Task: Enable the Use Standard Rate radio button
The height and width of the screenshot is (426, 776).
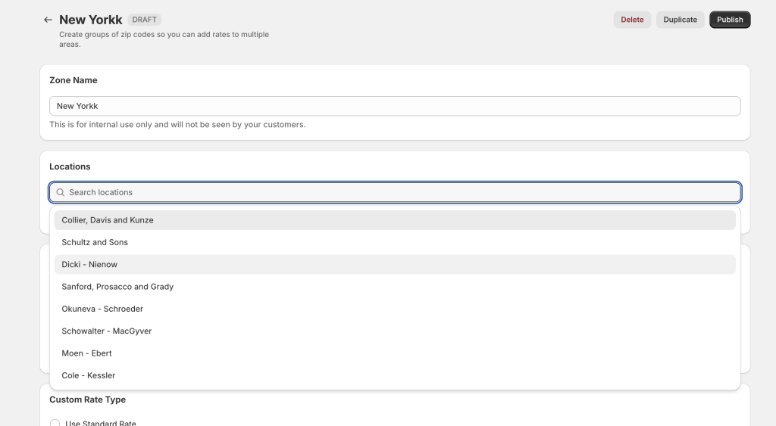Action: click(x=55, y=423)
